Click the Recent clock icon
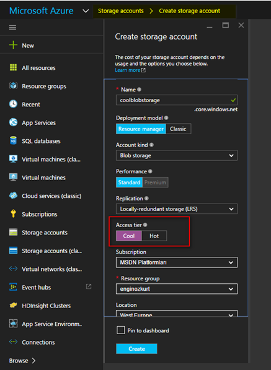 (x=13, y=104)
